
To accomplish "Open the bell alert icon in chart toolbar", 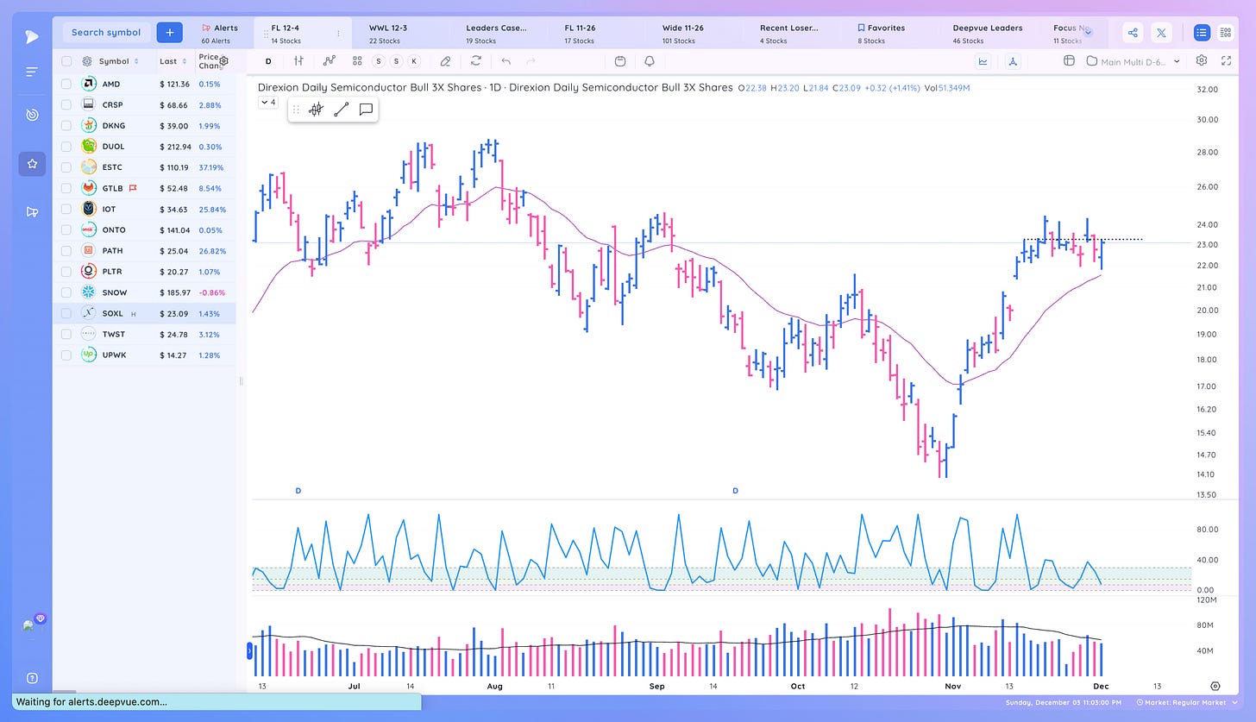I will click(x=650, y=61).
